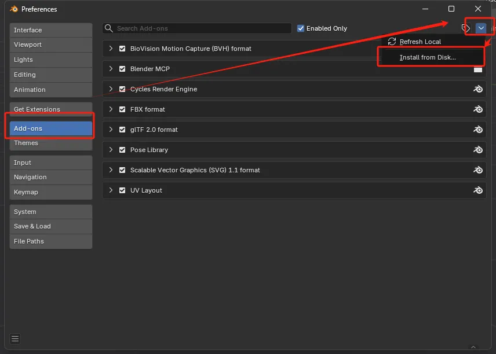Expand the FBX format details

111,109
